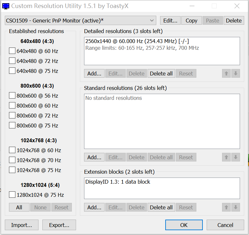Click the Edit button next to monitor dropdown
This screenshot has height=235, width=249.
tap(170, 21)
